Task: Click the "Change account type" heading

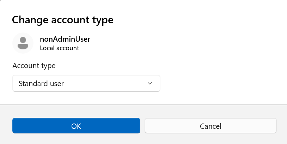Action: 63,20
